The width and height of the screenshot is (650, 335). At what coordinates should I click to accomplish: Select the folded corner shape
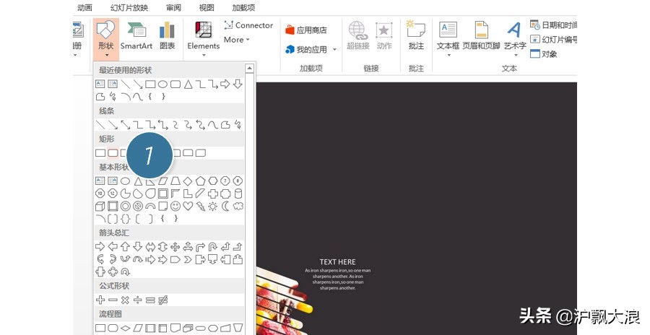click(162, 206)
